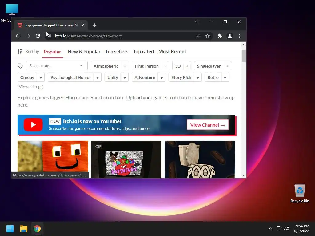Image resolution: width=315 pixels, height=236 pixels.
Task: Open the network tray icon
Action: (x=279, y=229)
